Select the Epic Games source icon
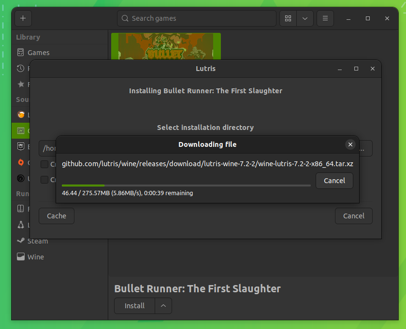The width and height of the screenshot is (406, 329). click(21, 146)
